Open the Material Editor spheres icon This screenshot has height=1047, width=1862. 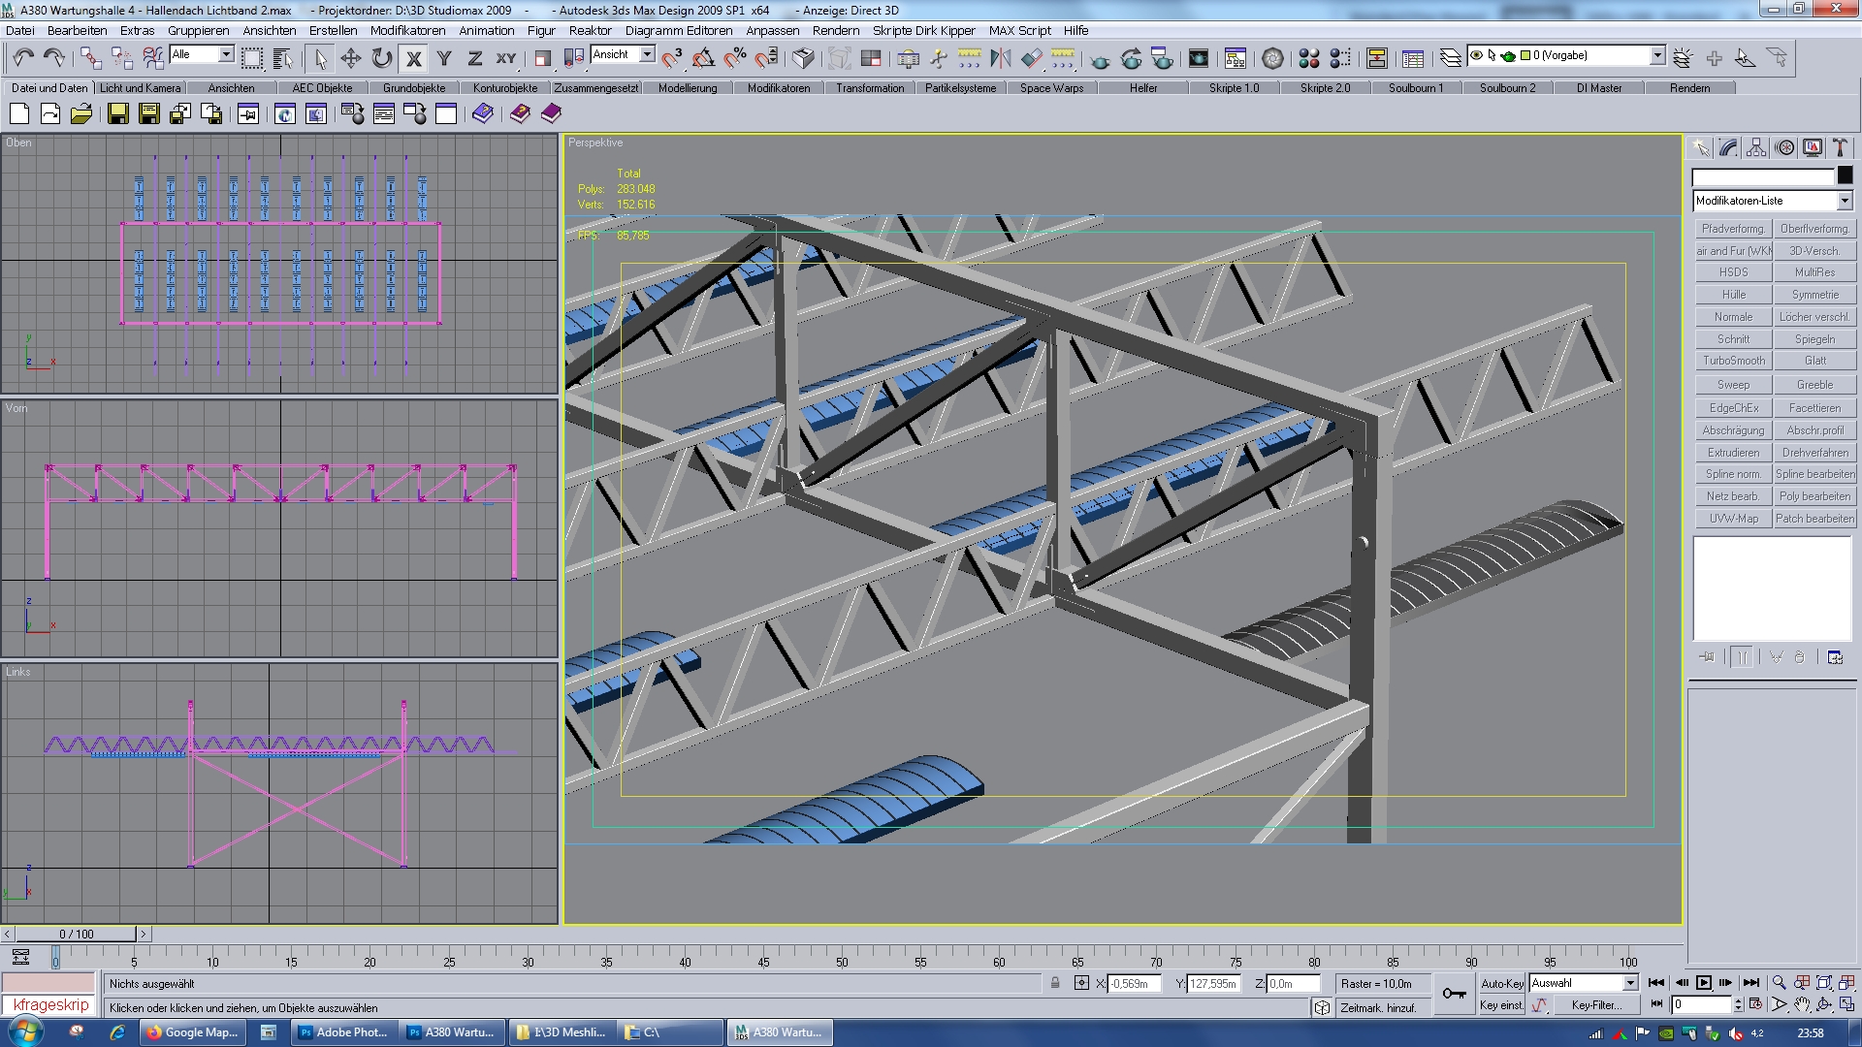click(x=1308, y=58)
